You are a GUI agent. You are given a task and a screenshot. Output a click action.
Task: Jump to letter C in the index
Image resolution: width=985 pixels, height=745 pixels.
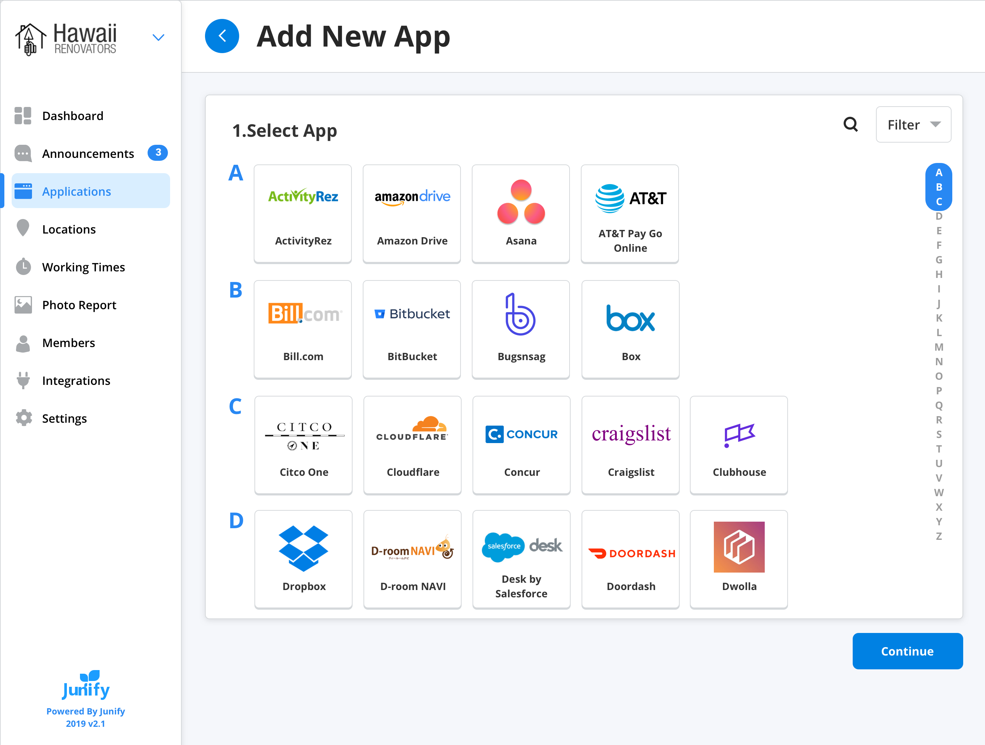coord(939,202)
